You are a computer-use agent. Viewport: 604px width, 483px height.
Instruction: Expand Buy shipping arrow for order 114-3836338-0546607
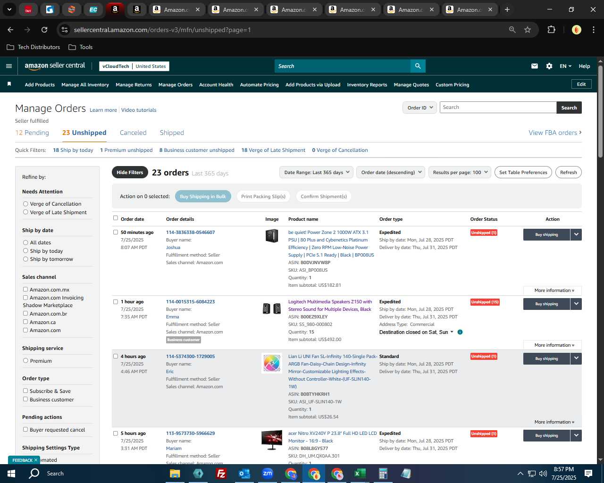tap(576, 234)
